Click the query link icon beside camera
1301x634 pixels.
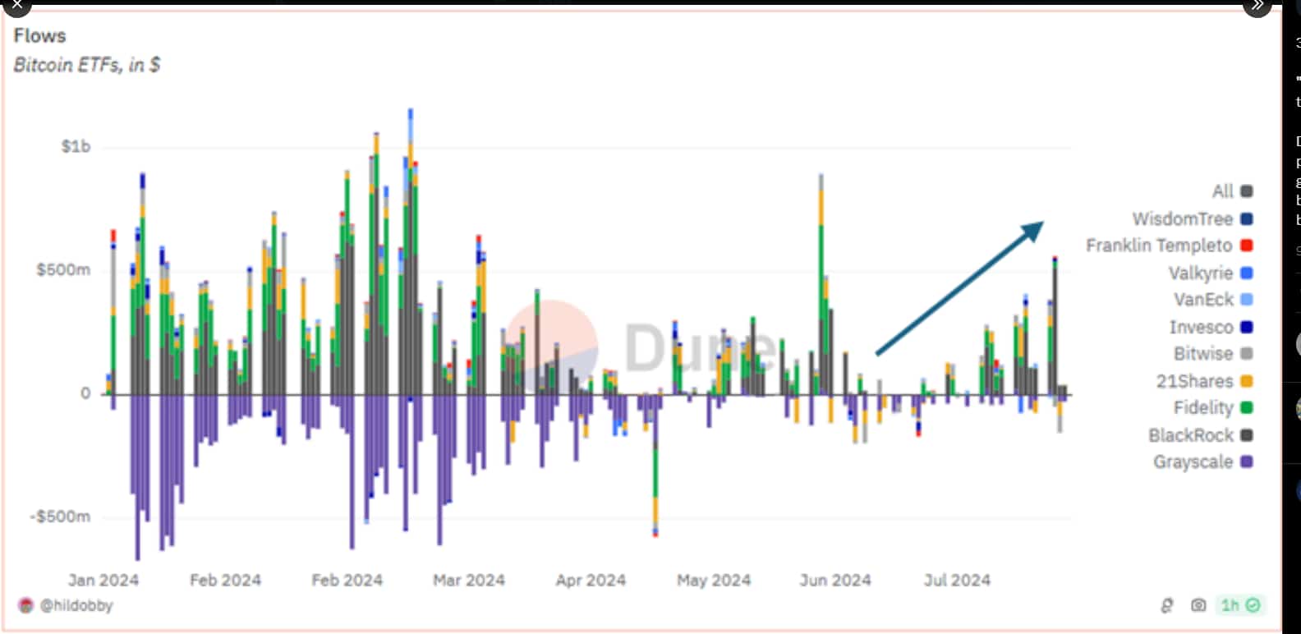(x=1167, y=605)
